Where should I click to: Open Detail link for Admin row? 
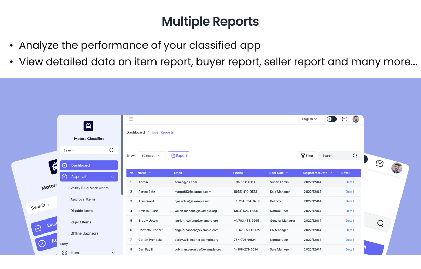click(x=350, y=182)
